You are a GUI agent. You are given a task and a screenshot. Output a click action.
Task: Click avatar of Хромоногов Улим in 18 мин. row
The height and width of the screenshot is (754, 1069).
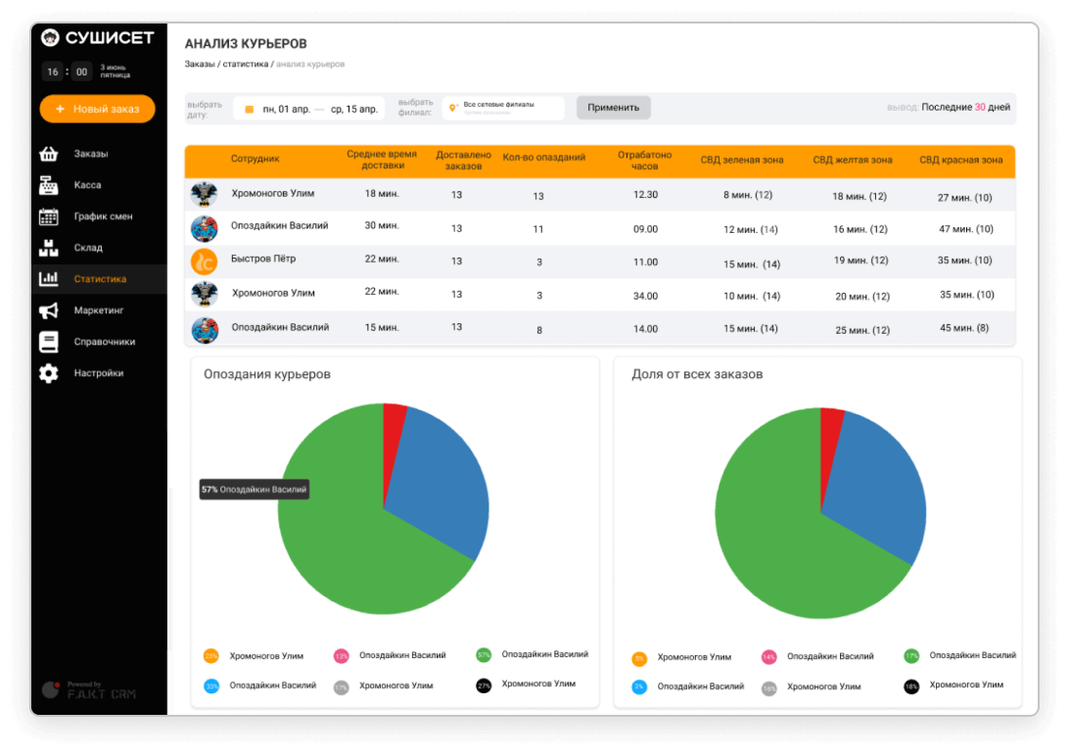204,194
